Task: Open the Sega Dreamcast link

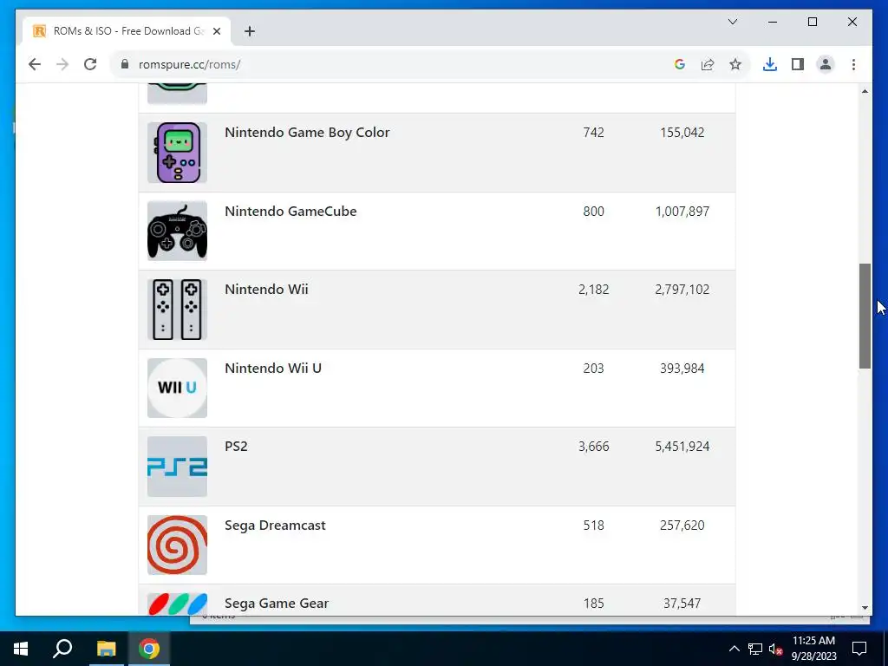Action: pos(275,526)
